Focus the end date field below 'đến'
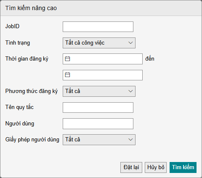This screenshot has height=178, width=202. tap(103, 75)
